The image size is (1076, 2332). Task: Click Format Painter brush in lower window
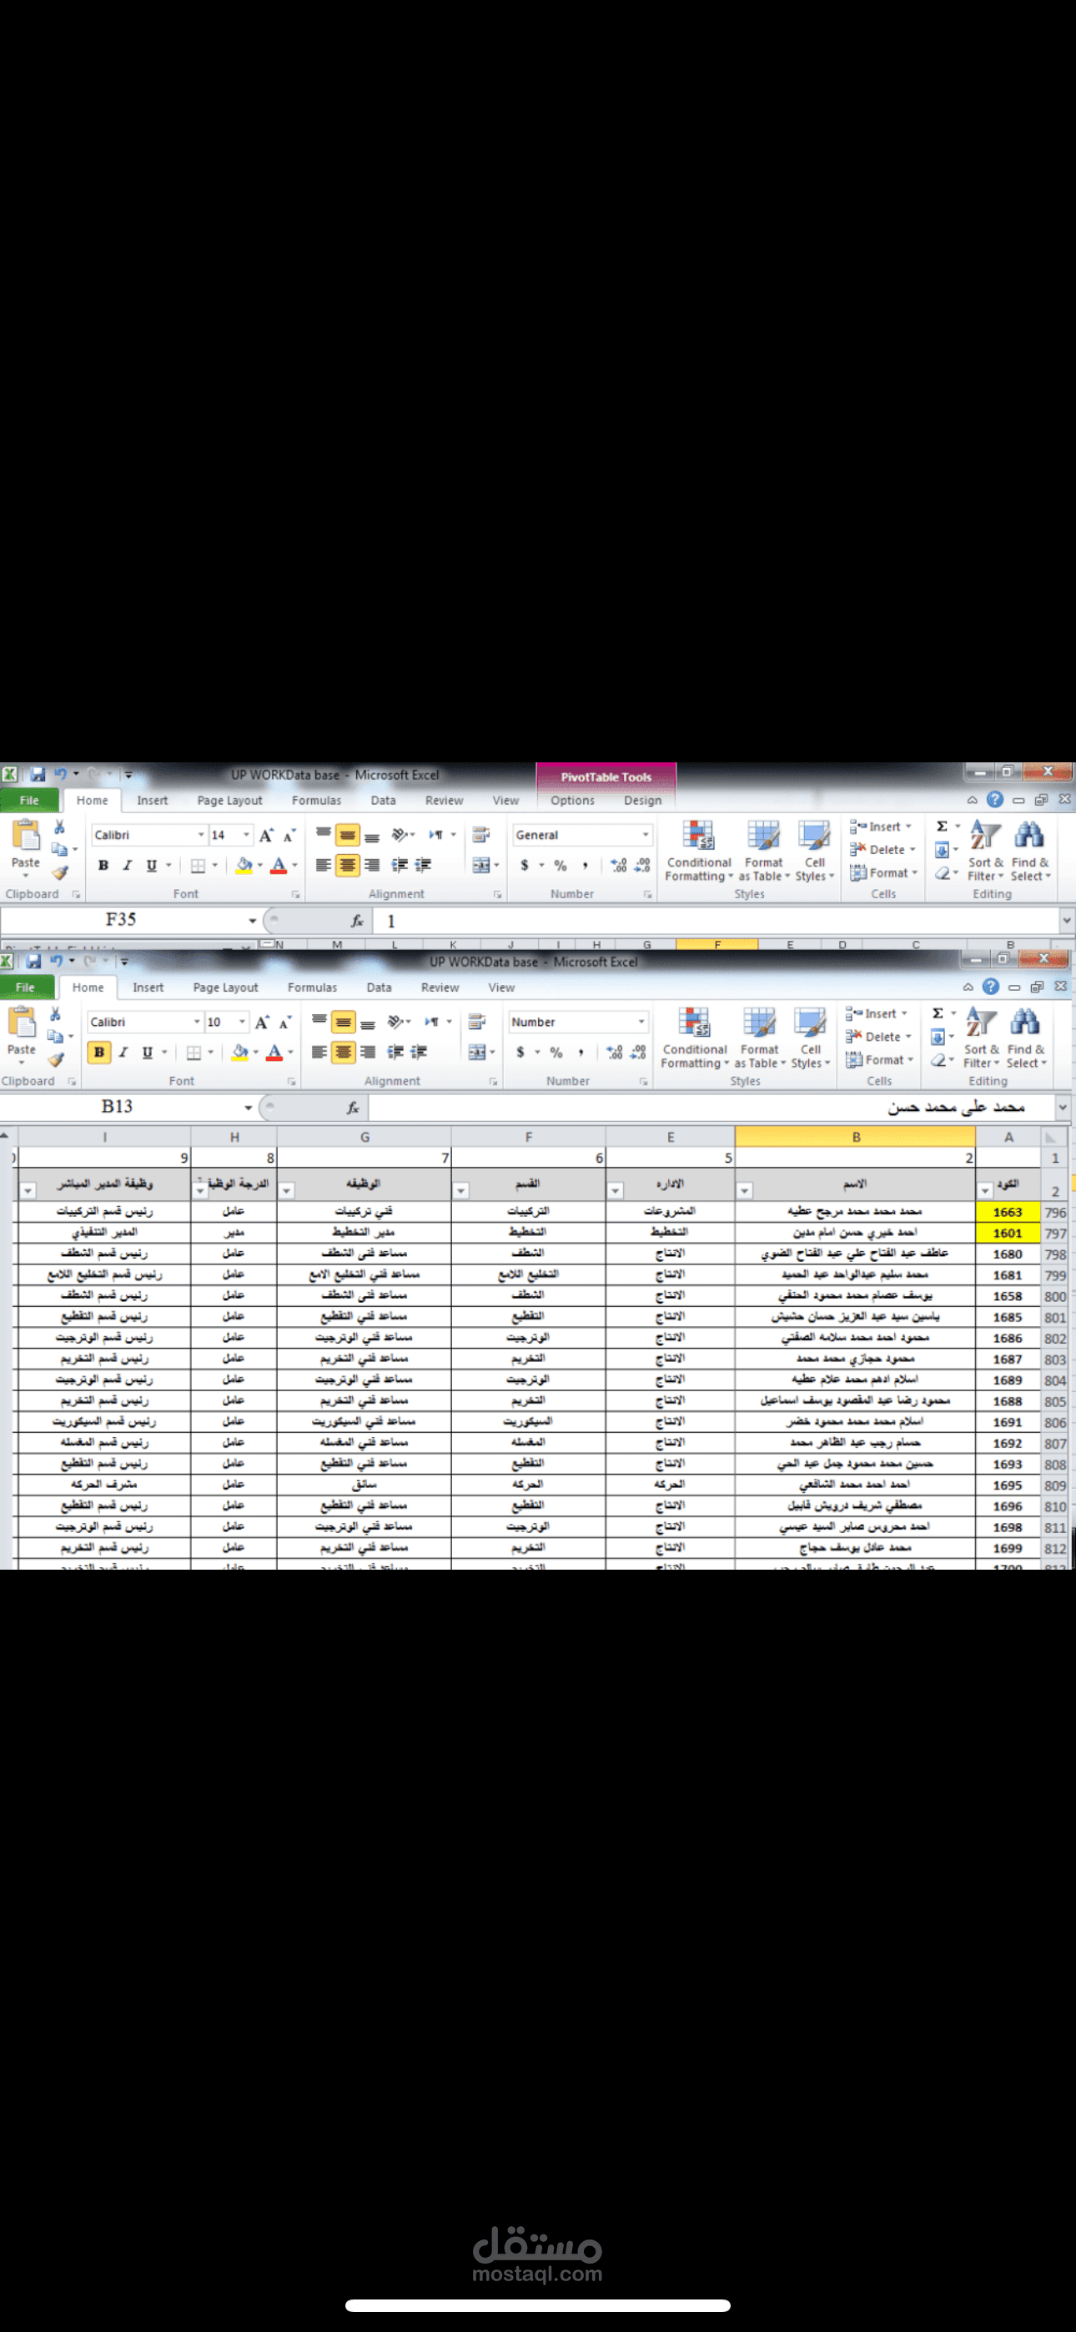tap(57, 1059)
